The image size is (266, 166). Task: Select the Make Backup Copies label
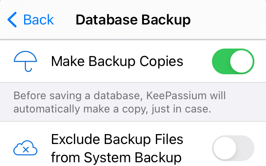pos(117,61)
